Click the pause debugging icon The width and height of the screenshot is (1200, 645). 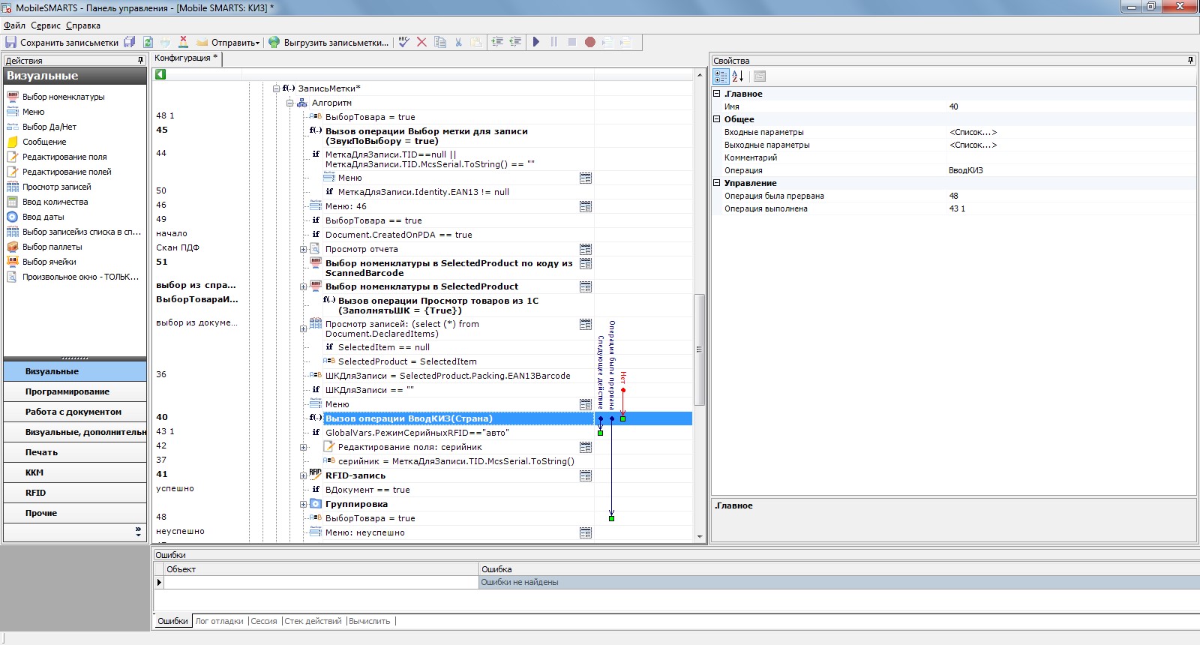554,43
